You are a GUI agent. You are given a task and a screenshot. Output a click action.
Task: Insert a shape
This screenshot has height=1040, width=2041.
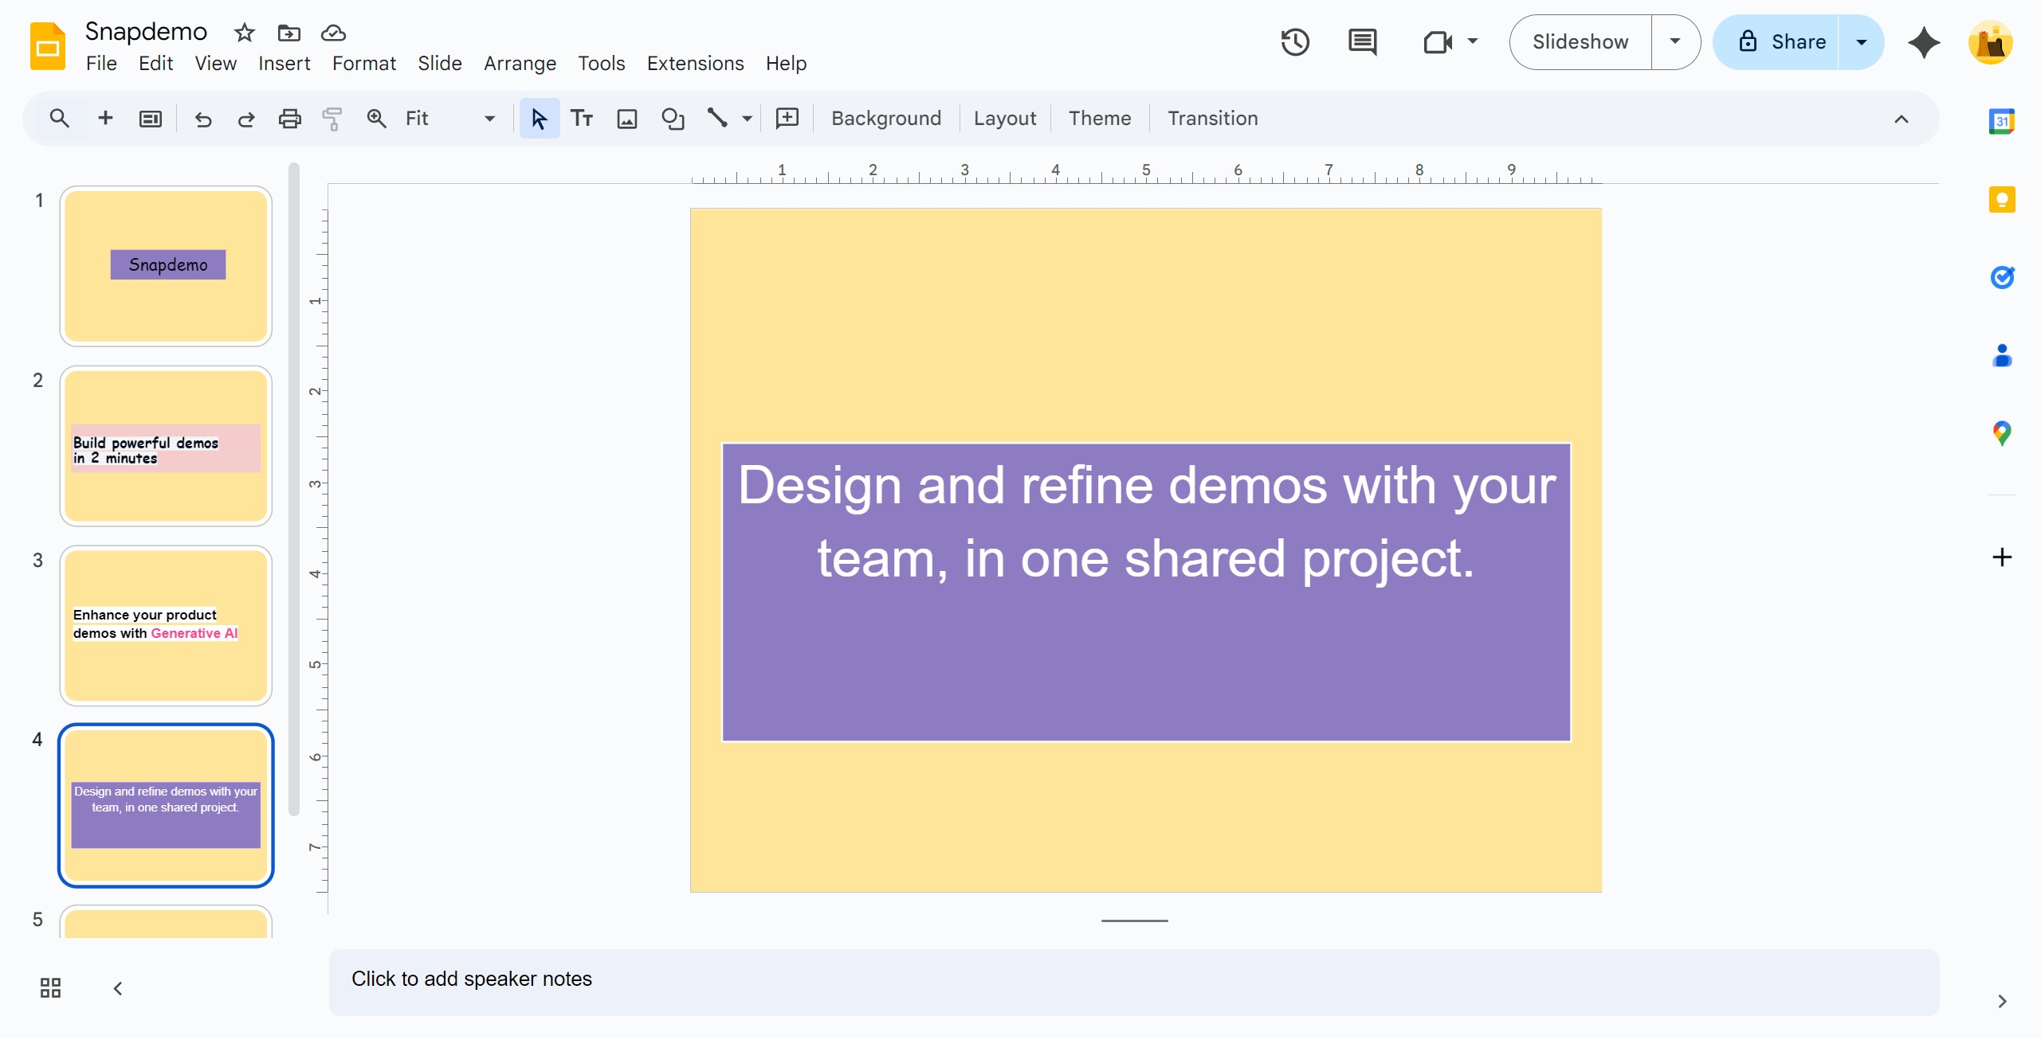[x=673, y=119]
